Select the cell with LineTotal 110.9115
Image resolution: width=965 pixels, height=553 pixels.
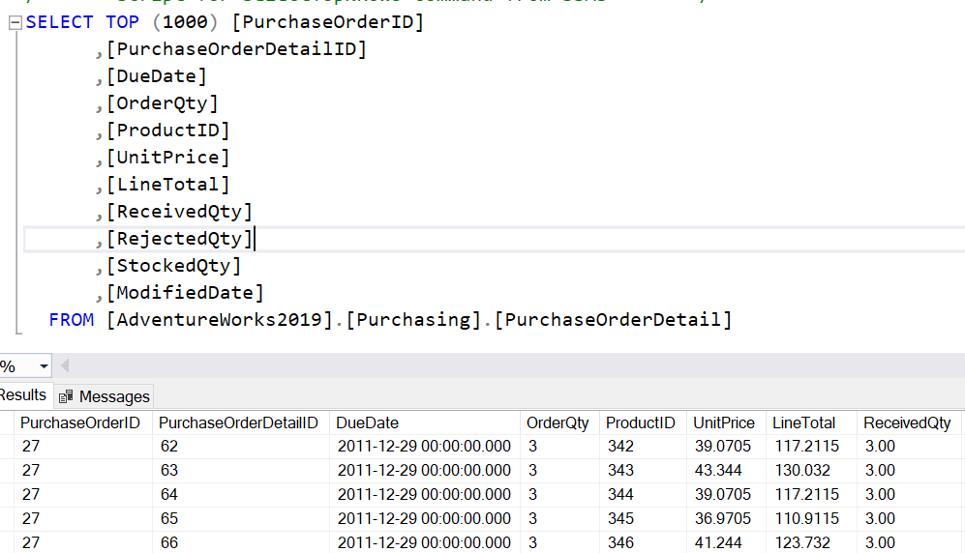tap(807, 519)
